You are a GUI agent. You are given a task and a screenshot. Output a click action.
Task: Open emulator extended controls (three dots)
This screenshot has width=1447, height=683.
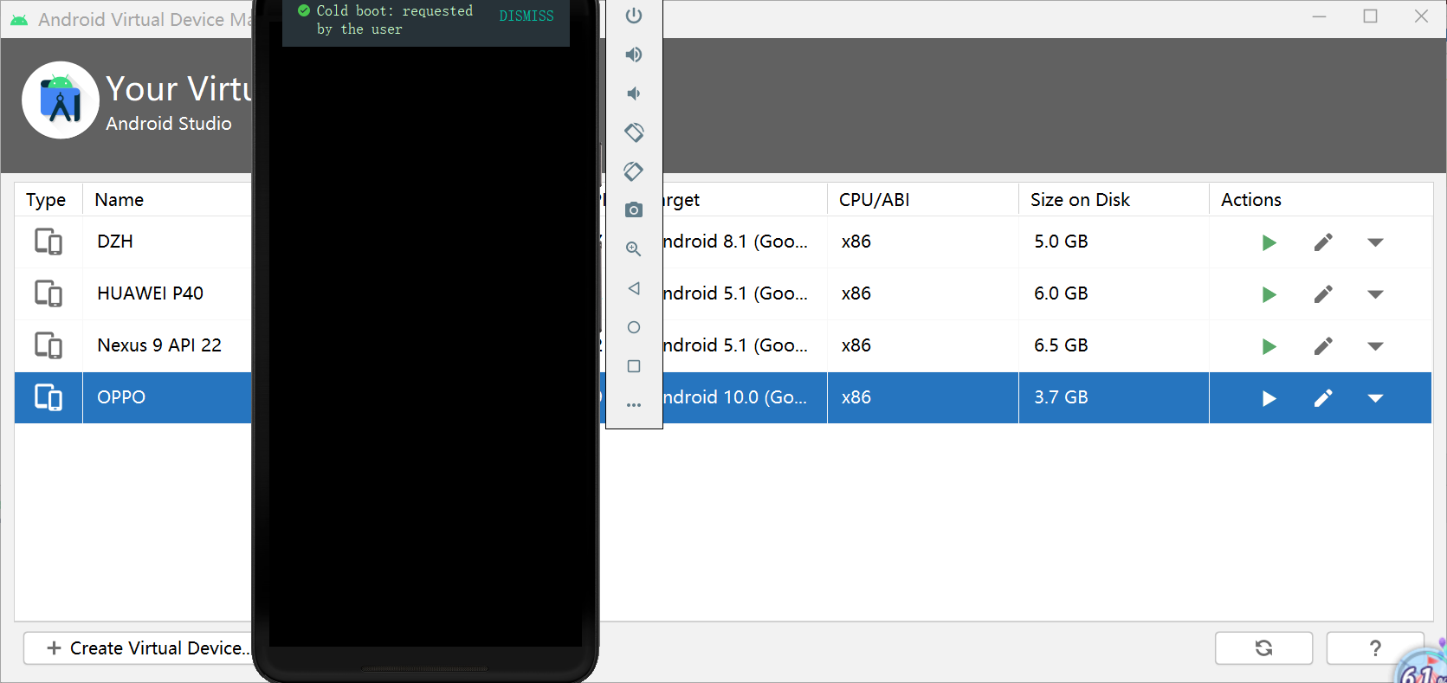tap(634, 405)
